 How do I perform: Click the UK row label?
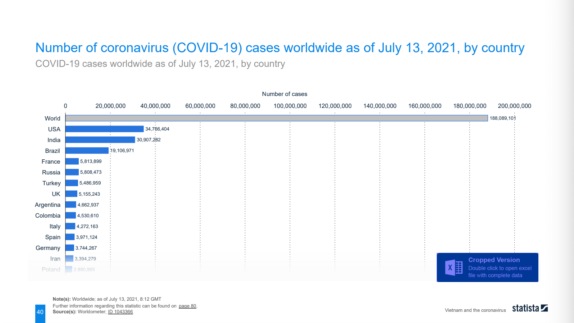[x=56, y=194]
